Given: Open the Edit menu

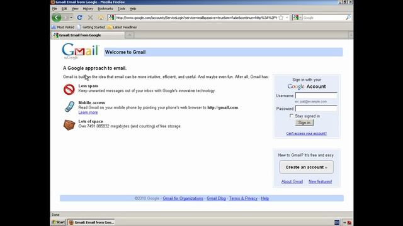Looking at the screenshot, I should [x=64, y=8].
